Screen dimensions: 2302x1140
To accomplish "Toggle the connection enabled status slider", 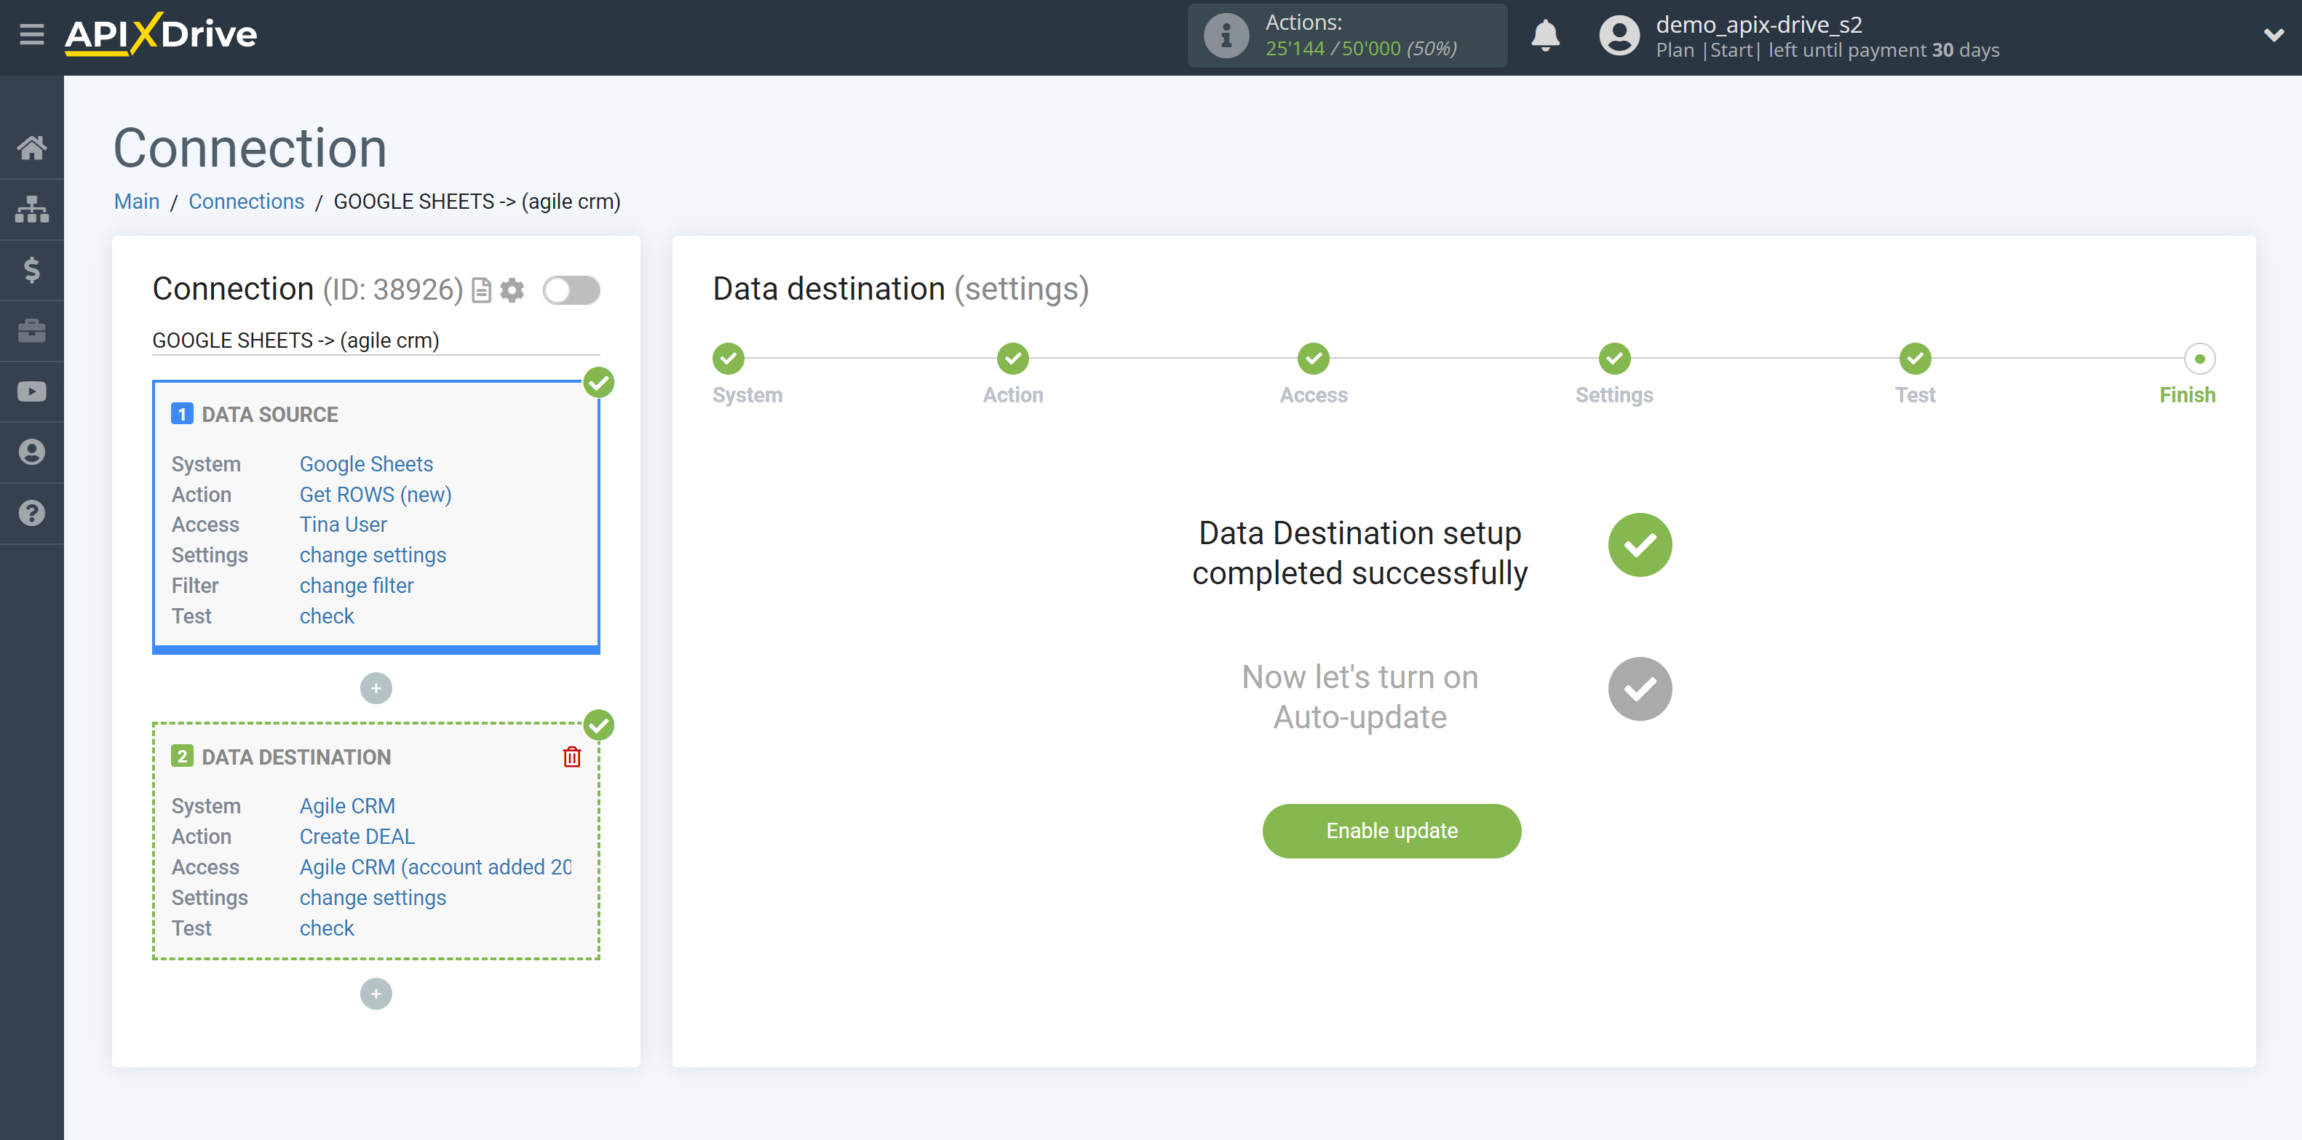I will [571, 290].
